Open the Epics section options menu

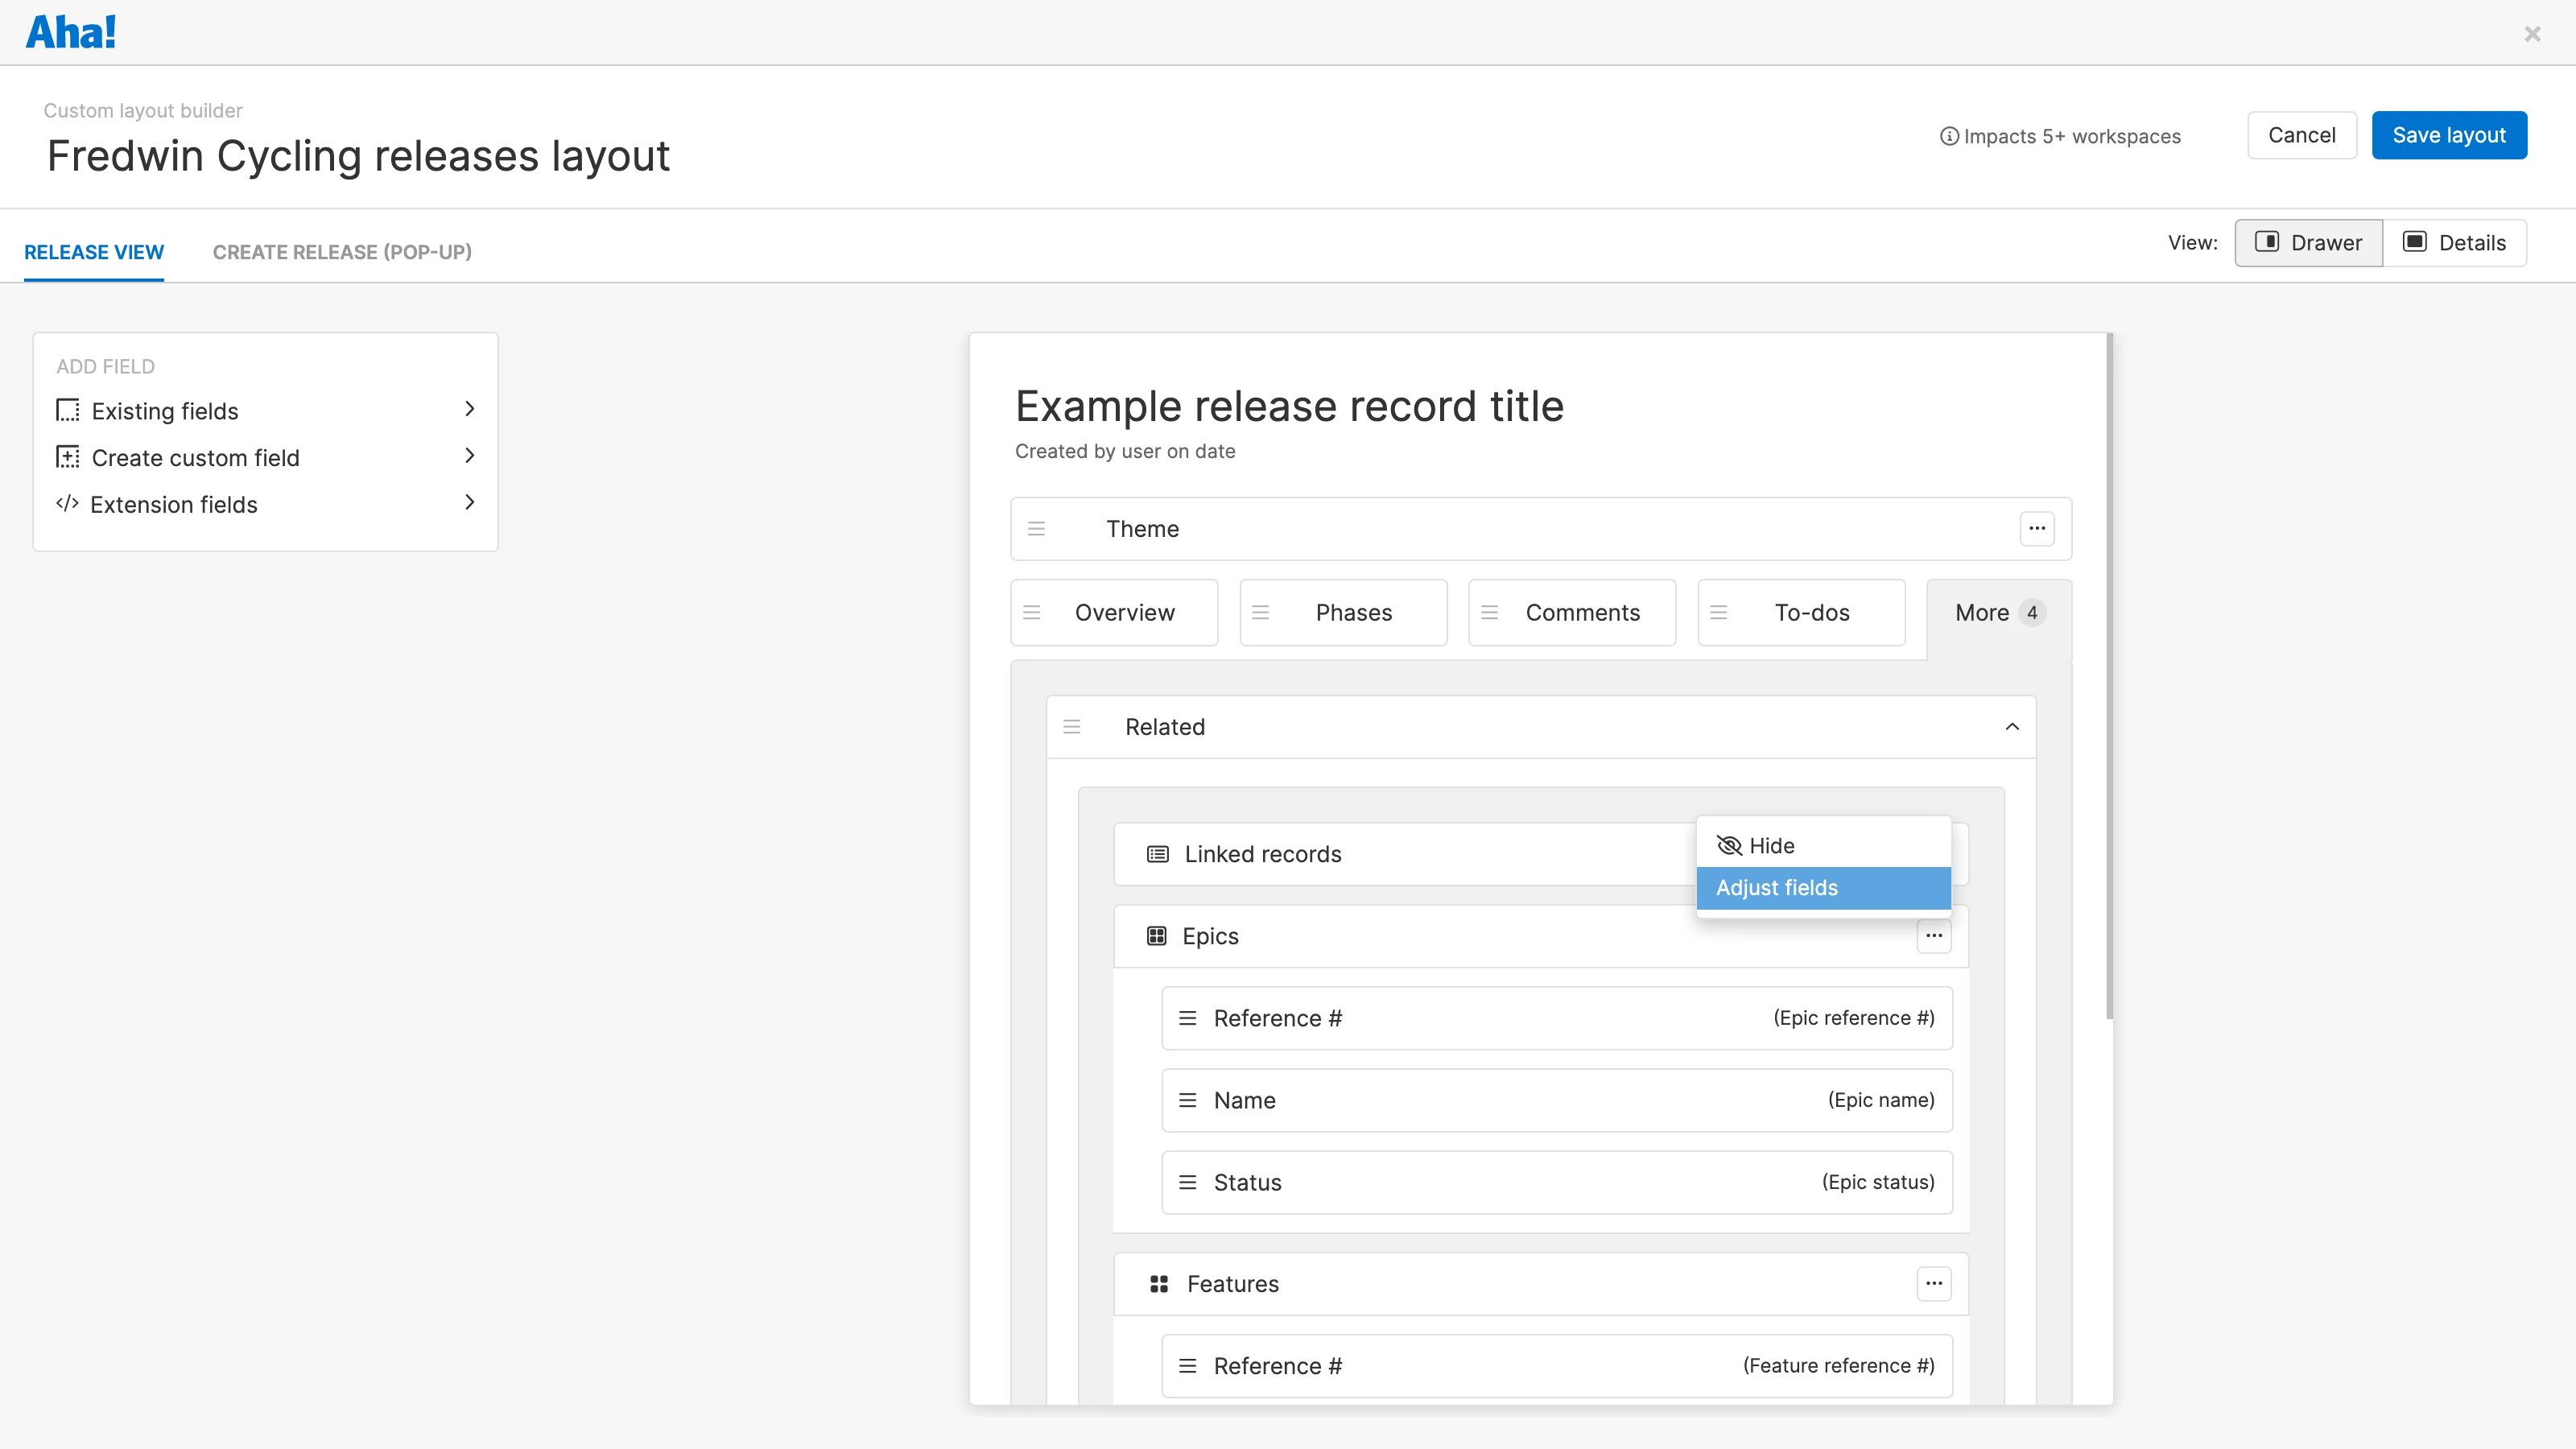coord(1933,936)
